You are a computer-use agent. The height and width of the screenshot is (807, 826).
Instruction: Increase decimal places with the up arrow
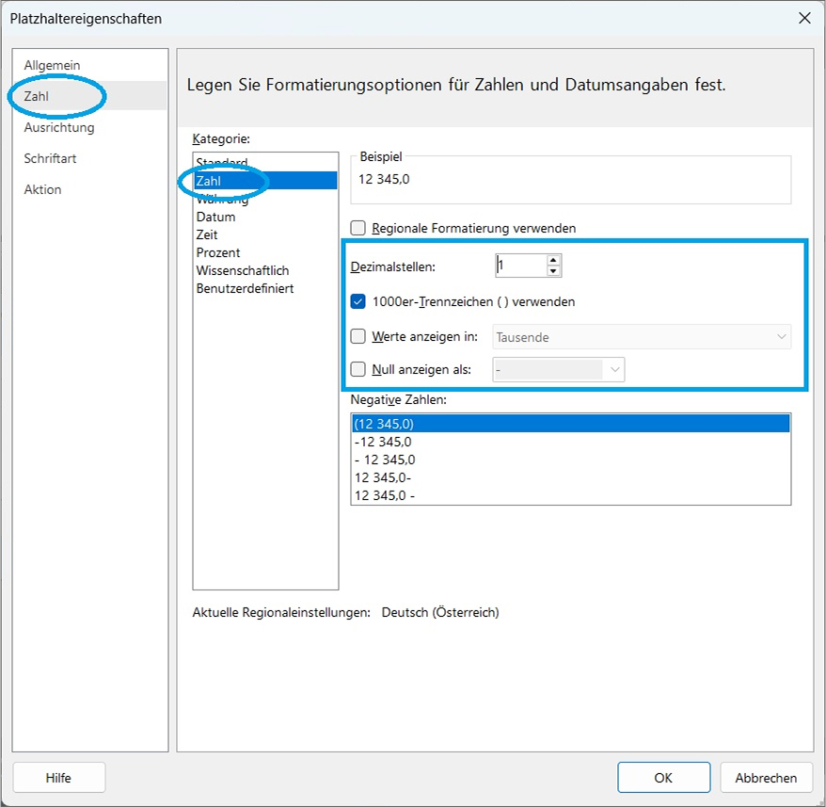coord(554,260)
